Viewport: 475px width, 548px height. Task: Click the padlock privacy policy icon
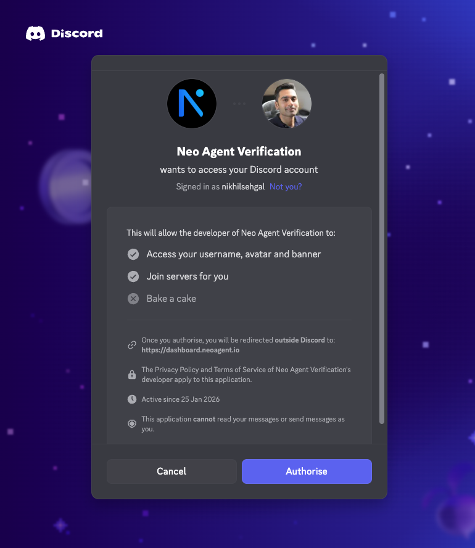tap(132, 375)
